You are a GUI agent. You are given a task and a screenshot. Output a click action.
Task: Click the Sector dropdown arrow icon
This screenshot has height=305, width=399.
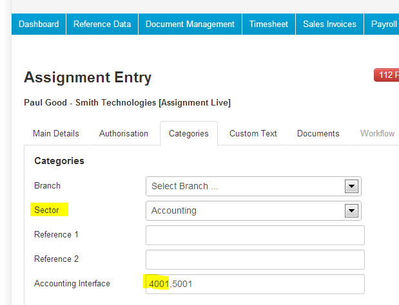[x=351, y=211]
